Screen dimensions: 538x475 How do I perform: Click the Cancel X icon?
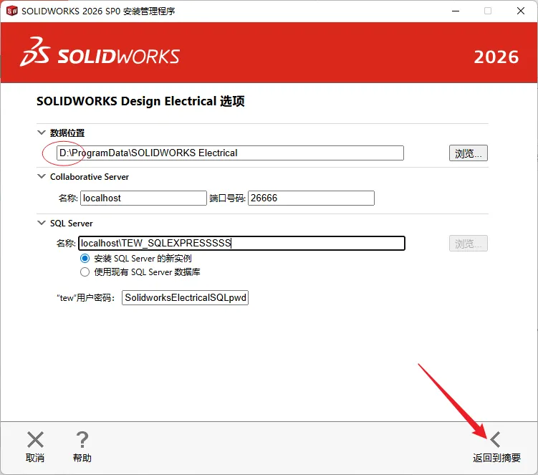(x=35, y=440)
